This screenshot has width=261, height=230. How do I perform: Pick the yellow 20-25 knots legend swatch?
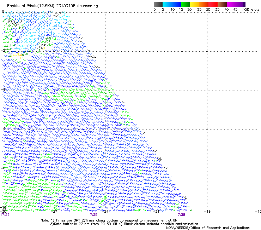point(195,4)
